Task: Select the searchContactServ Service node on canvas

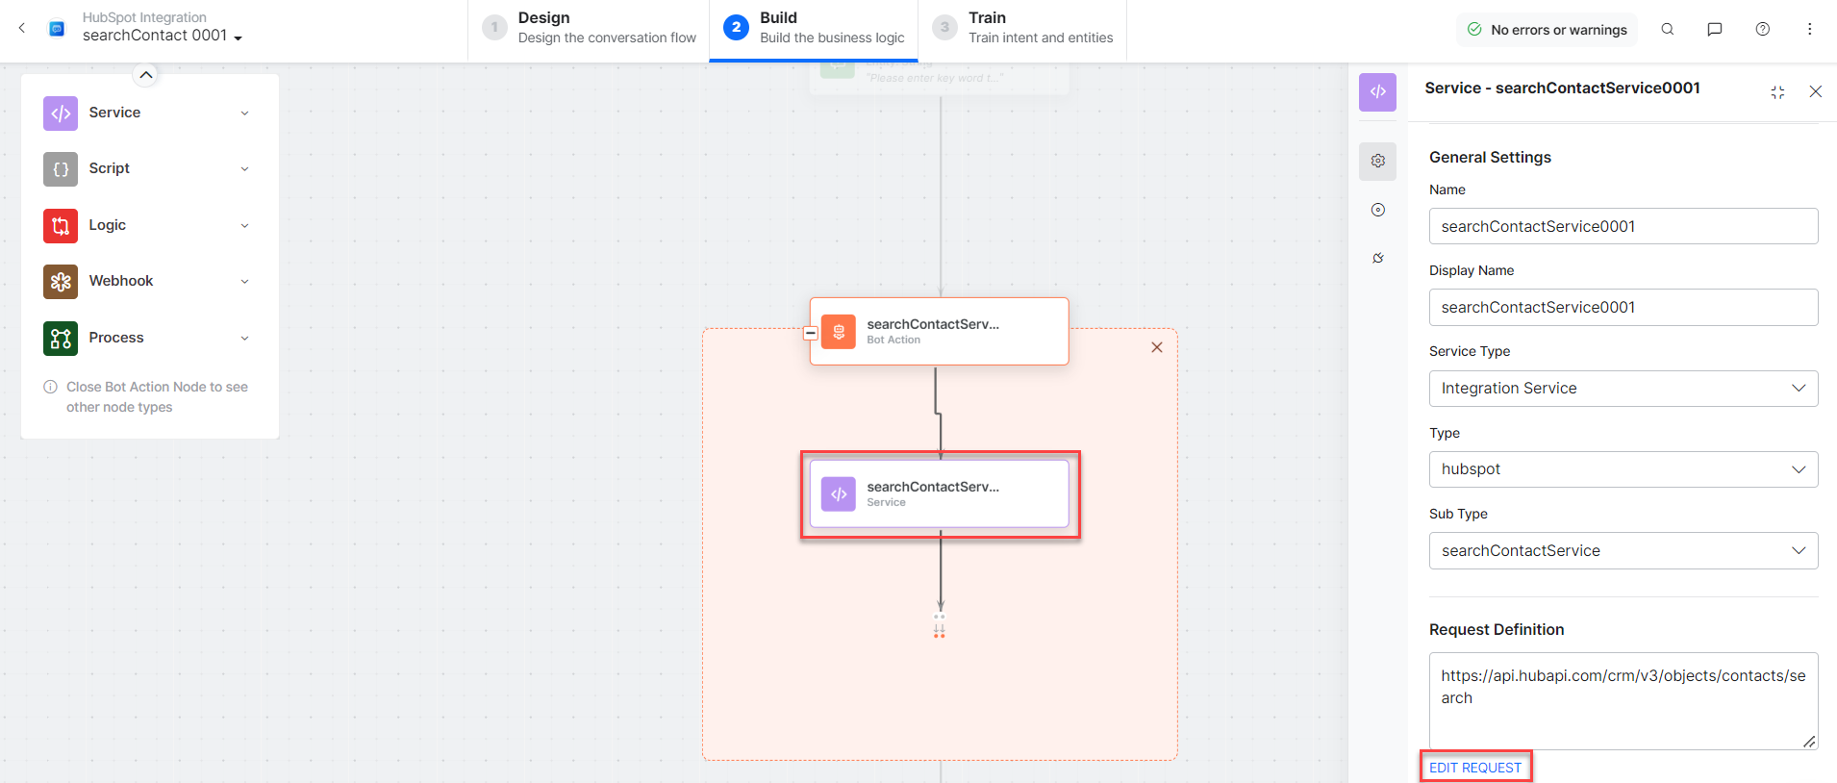Action: pos(939,493)
